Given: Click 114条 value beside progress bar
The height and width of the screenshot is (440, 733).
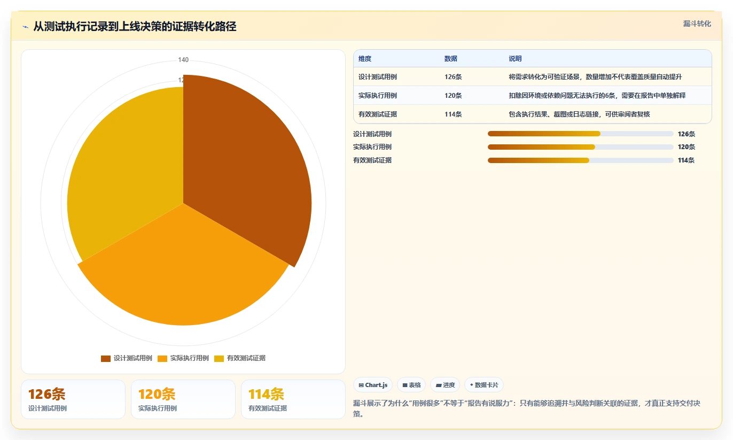Looking at the screenshot, I should [x=687, y=160].
